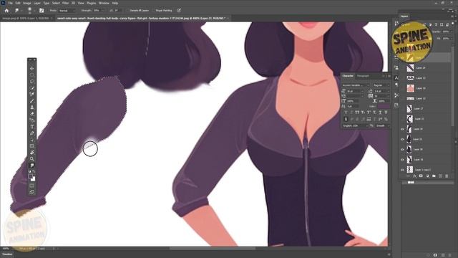This screenshot has width=458, height=258.
Task: Switch to the Paragraph tab
Action: pos(363,76)
